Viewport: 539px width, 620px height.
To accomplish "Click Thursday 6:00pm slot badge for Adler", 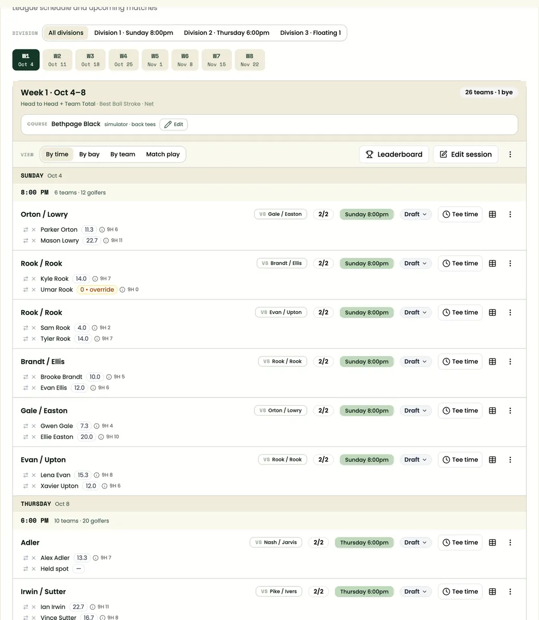I will click(364, 543).
